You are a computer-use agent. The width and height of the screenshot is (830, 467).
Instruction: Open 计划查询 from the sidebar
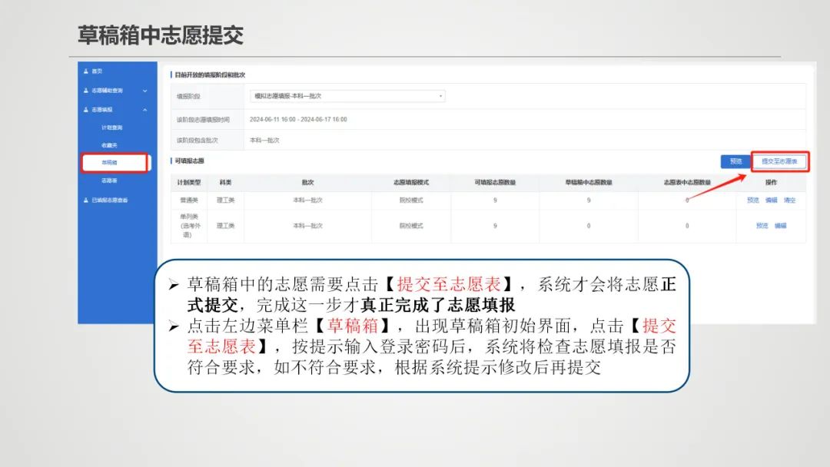pos(111,127)
